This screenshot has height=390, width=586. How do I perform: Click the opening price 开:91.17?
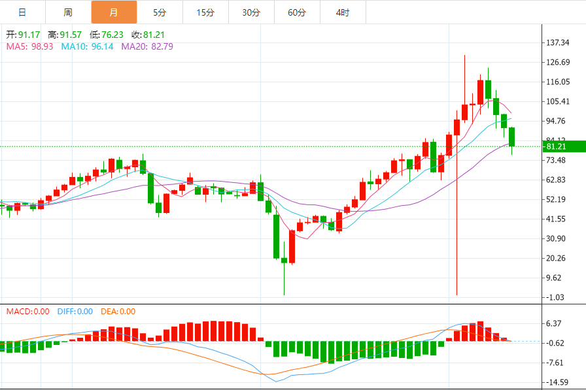[23, 35]
